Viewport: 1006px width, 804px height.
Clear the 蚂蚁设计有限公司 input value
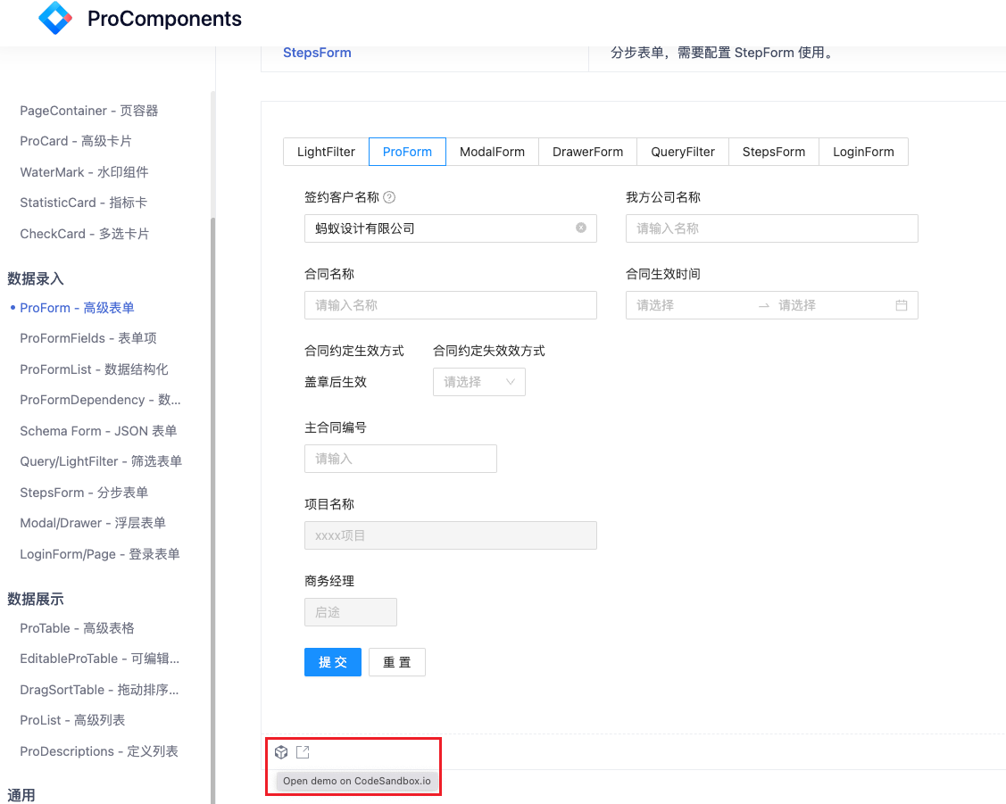click(x=583, y=228)
